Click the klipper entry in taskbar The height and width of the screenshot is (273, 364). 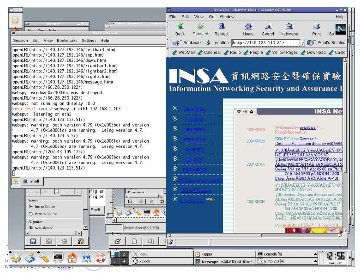click(x=225, y=254)
